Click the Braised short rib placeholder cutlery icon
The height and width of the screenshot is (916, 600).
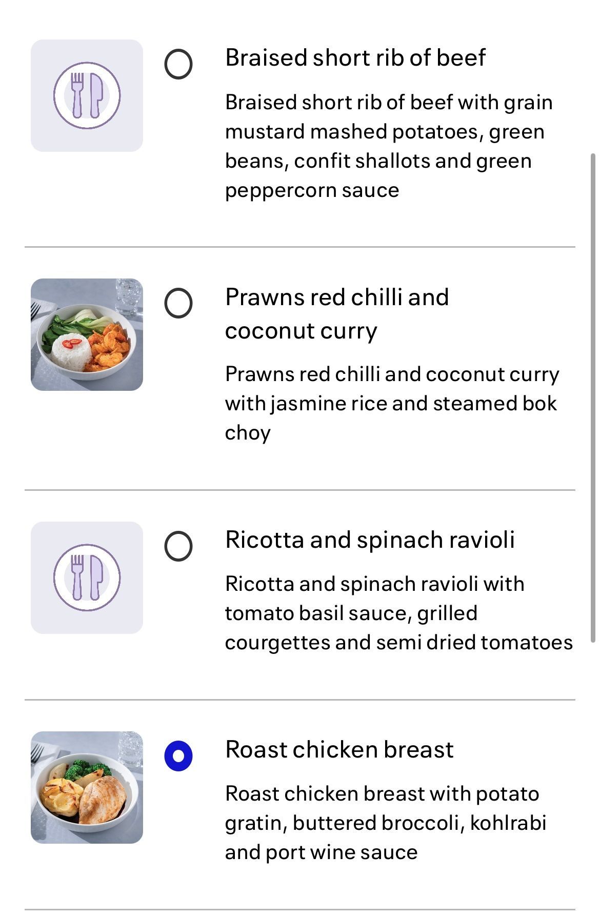pyautogui.click(x=87, y=95)
